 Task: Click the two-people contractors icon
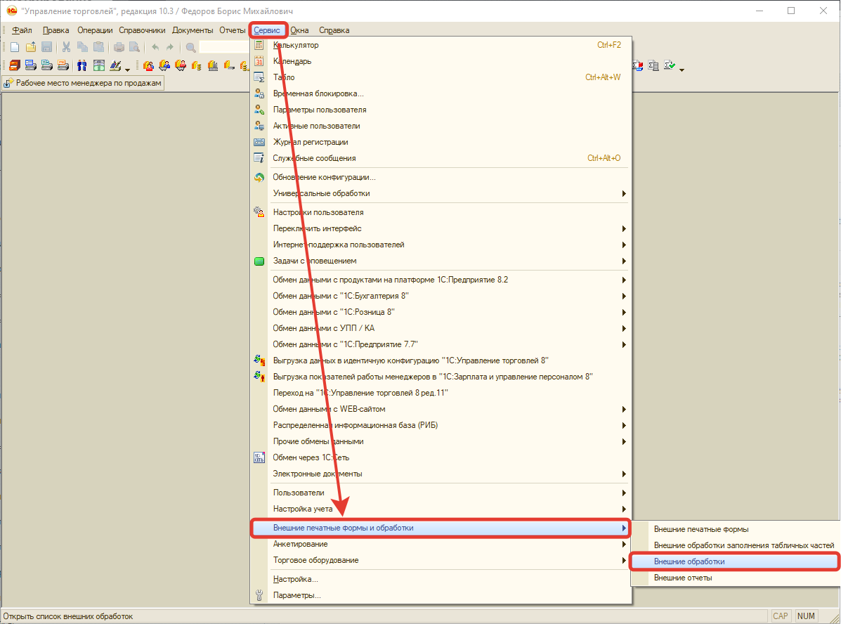point(82,66)
